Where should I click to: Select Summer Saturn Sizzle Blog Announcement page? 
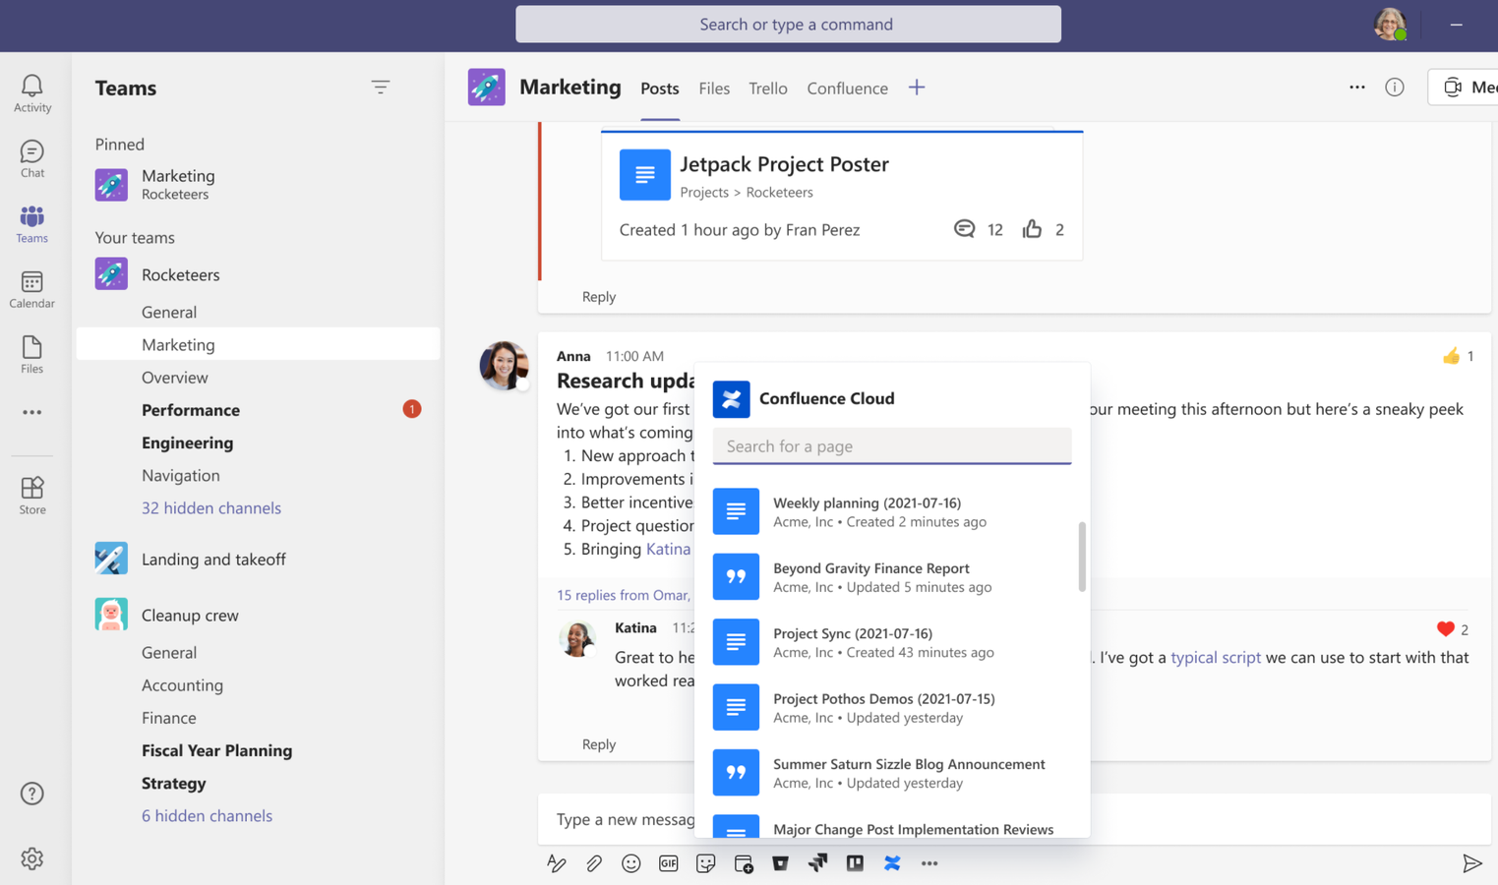(892, 773)
